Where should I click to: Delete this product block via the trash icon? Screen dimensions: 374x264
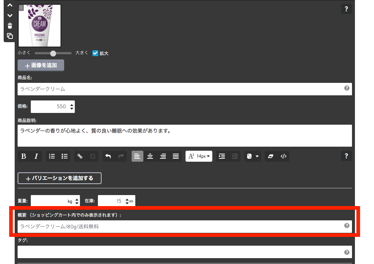tap(9, 26)
